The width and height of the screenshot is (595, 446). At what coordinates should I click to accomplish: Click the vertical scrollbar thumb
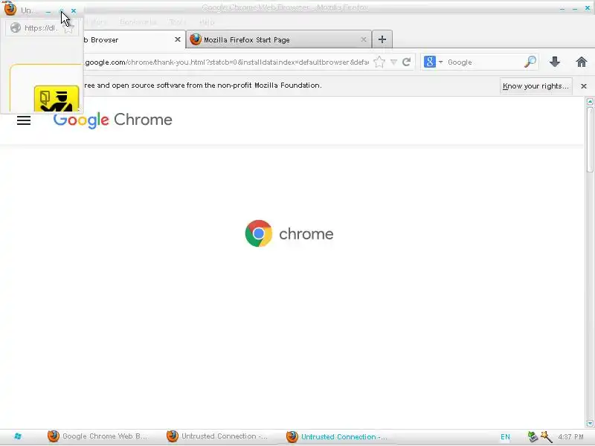[590, 139]
